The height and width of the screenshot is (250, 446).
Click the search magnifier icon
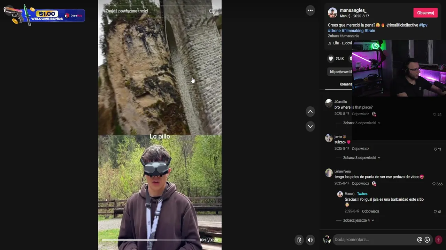pyautogui.click(x=211, y=11)
